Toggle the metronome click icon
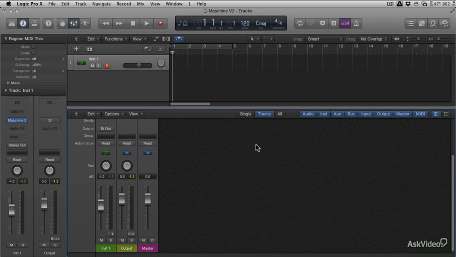The image size is (456, 257). tap(357, 23)
